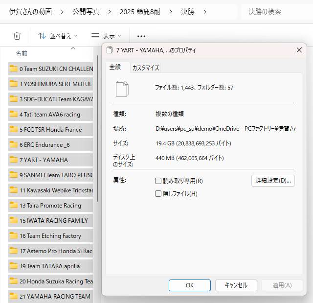The width and height of the screenshot is (313, 303).
Task: Select folder icon of 17 Astemo Pro Honda
Action: (14, 251)
